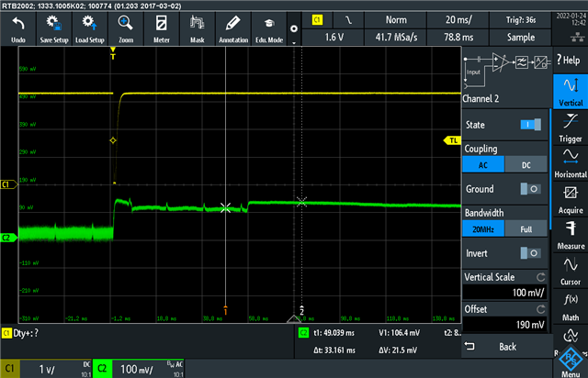Click the TL trigger level marker
The width and height of the screenshot is (588, 378).
coord(452,140)
